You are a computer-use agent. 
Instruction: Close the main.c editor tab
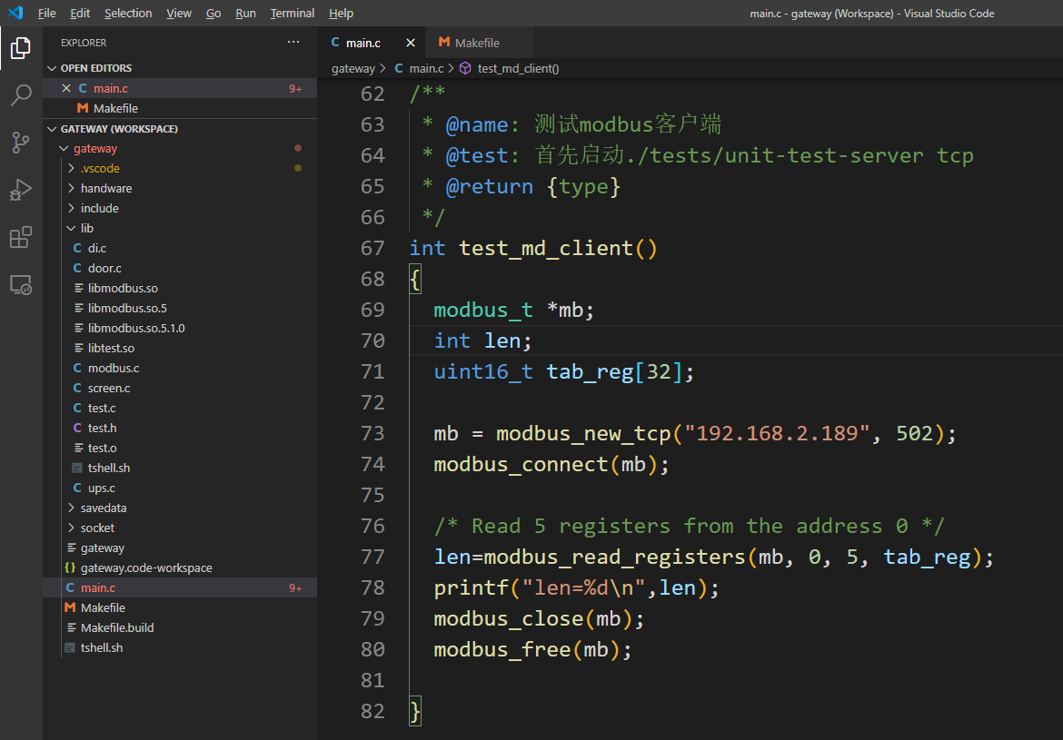411,43
